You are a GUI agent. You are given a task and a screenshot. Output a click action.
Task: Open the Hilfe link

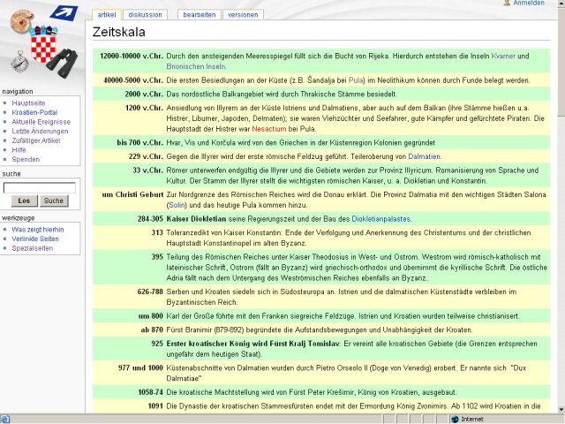pos(19,150)
